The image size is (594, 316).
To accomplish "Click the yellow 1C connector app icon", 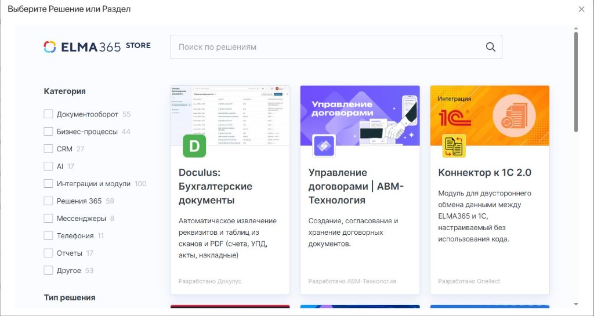I will click(x=454, y=146).
